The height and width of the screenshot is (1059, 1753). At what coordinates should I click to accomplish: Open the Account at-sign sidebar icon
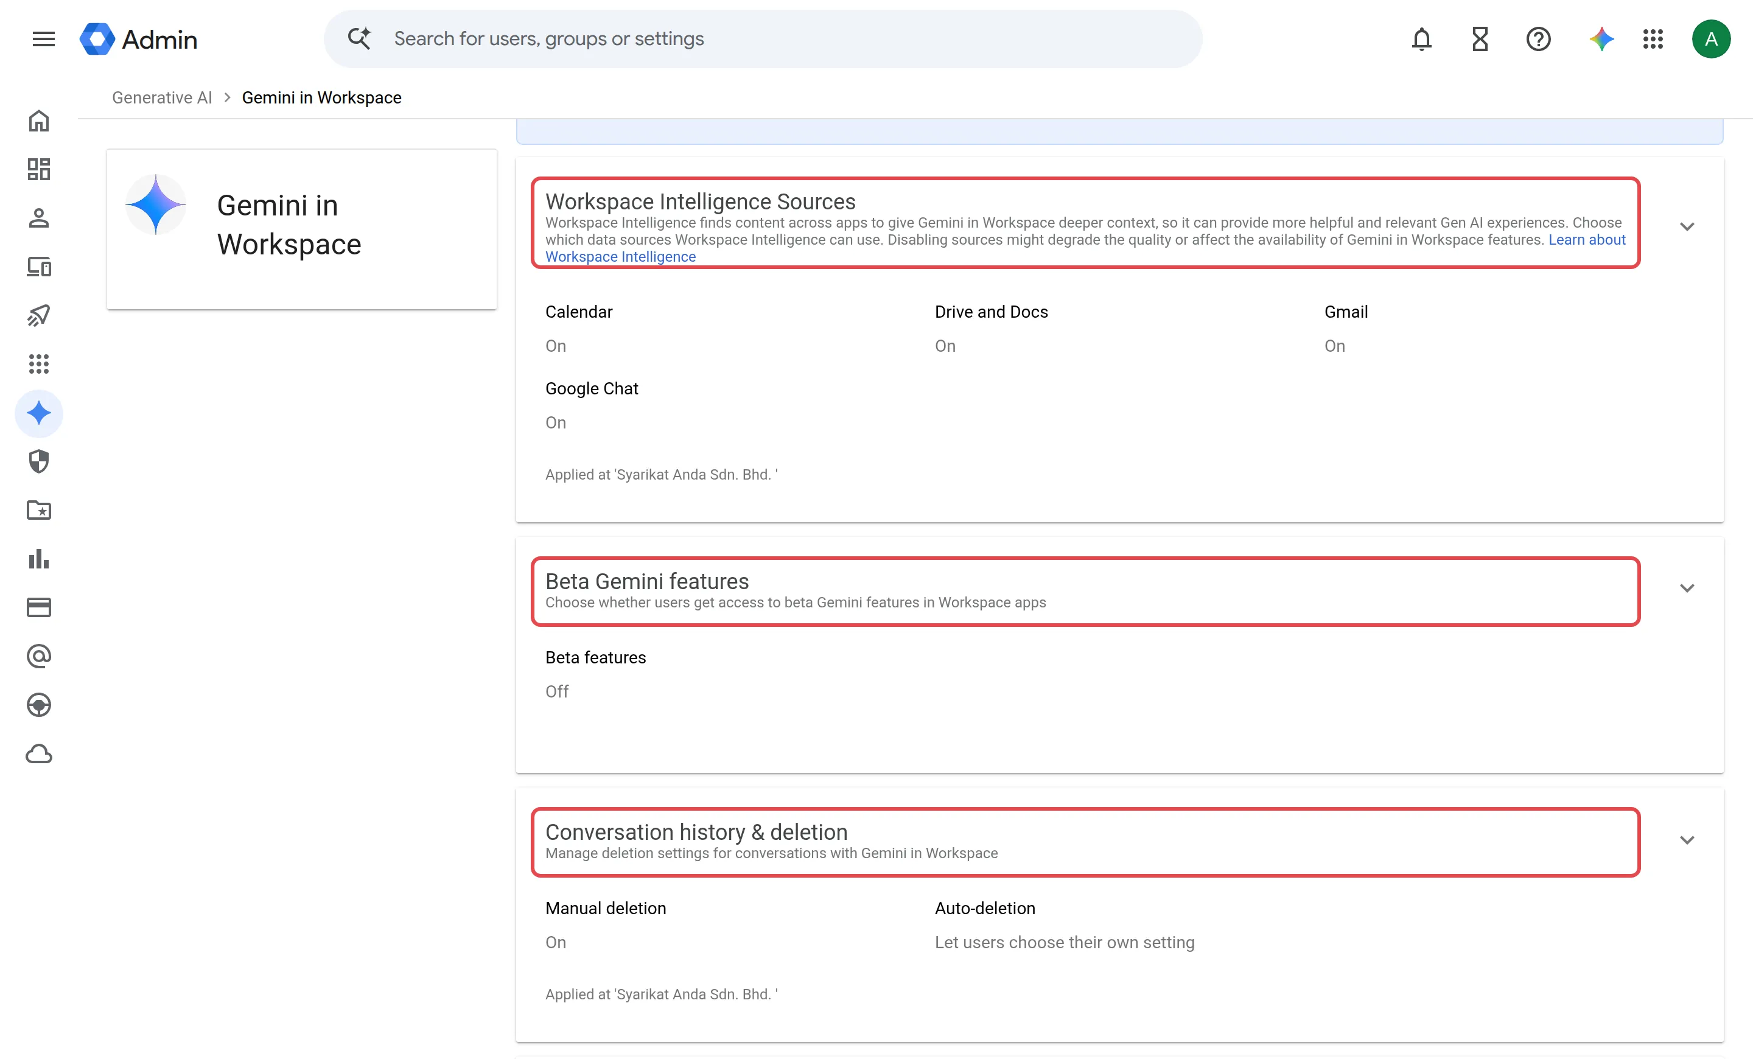tap(38, 655)
